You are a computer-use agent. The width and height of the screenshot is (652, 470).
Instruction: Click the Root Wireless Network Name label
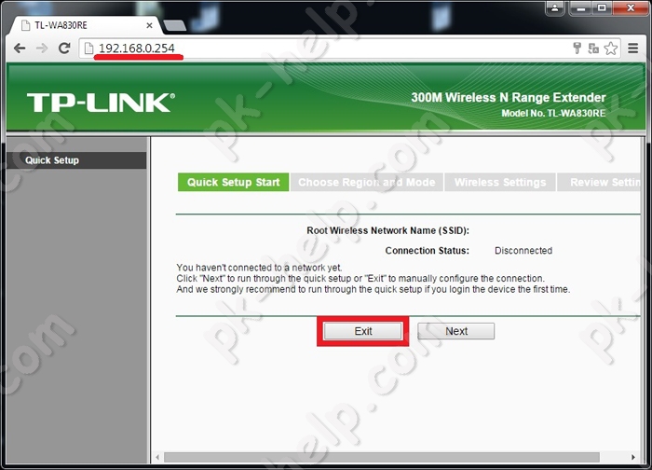388,230
